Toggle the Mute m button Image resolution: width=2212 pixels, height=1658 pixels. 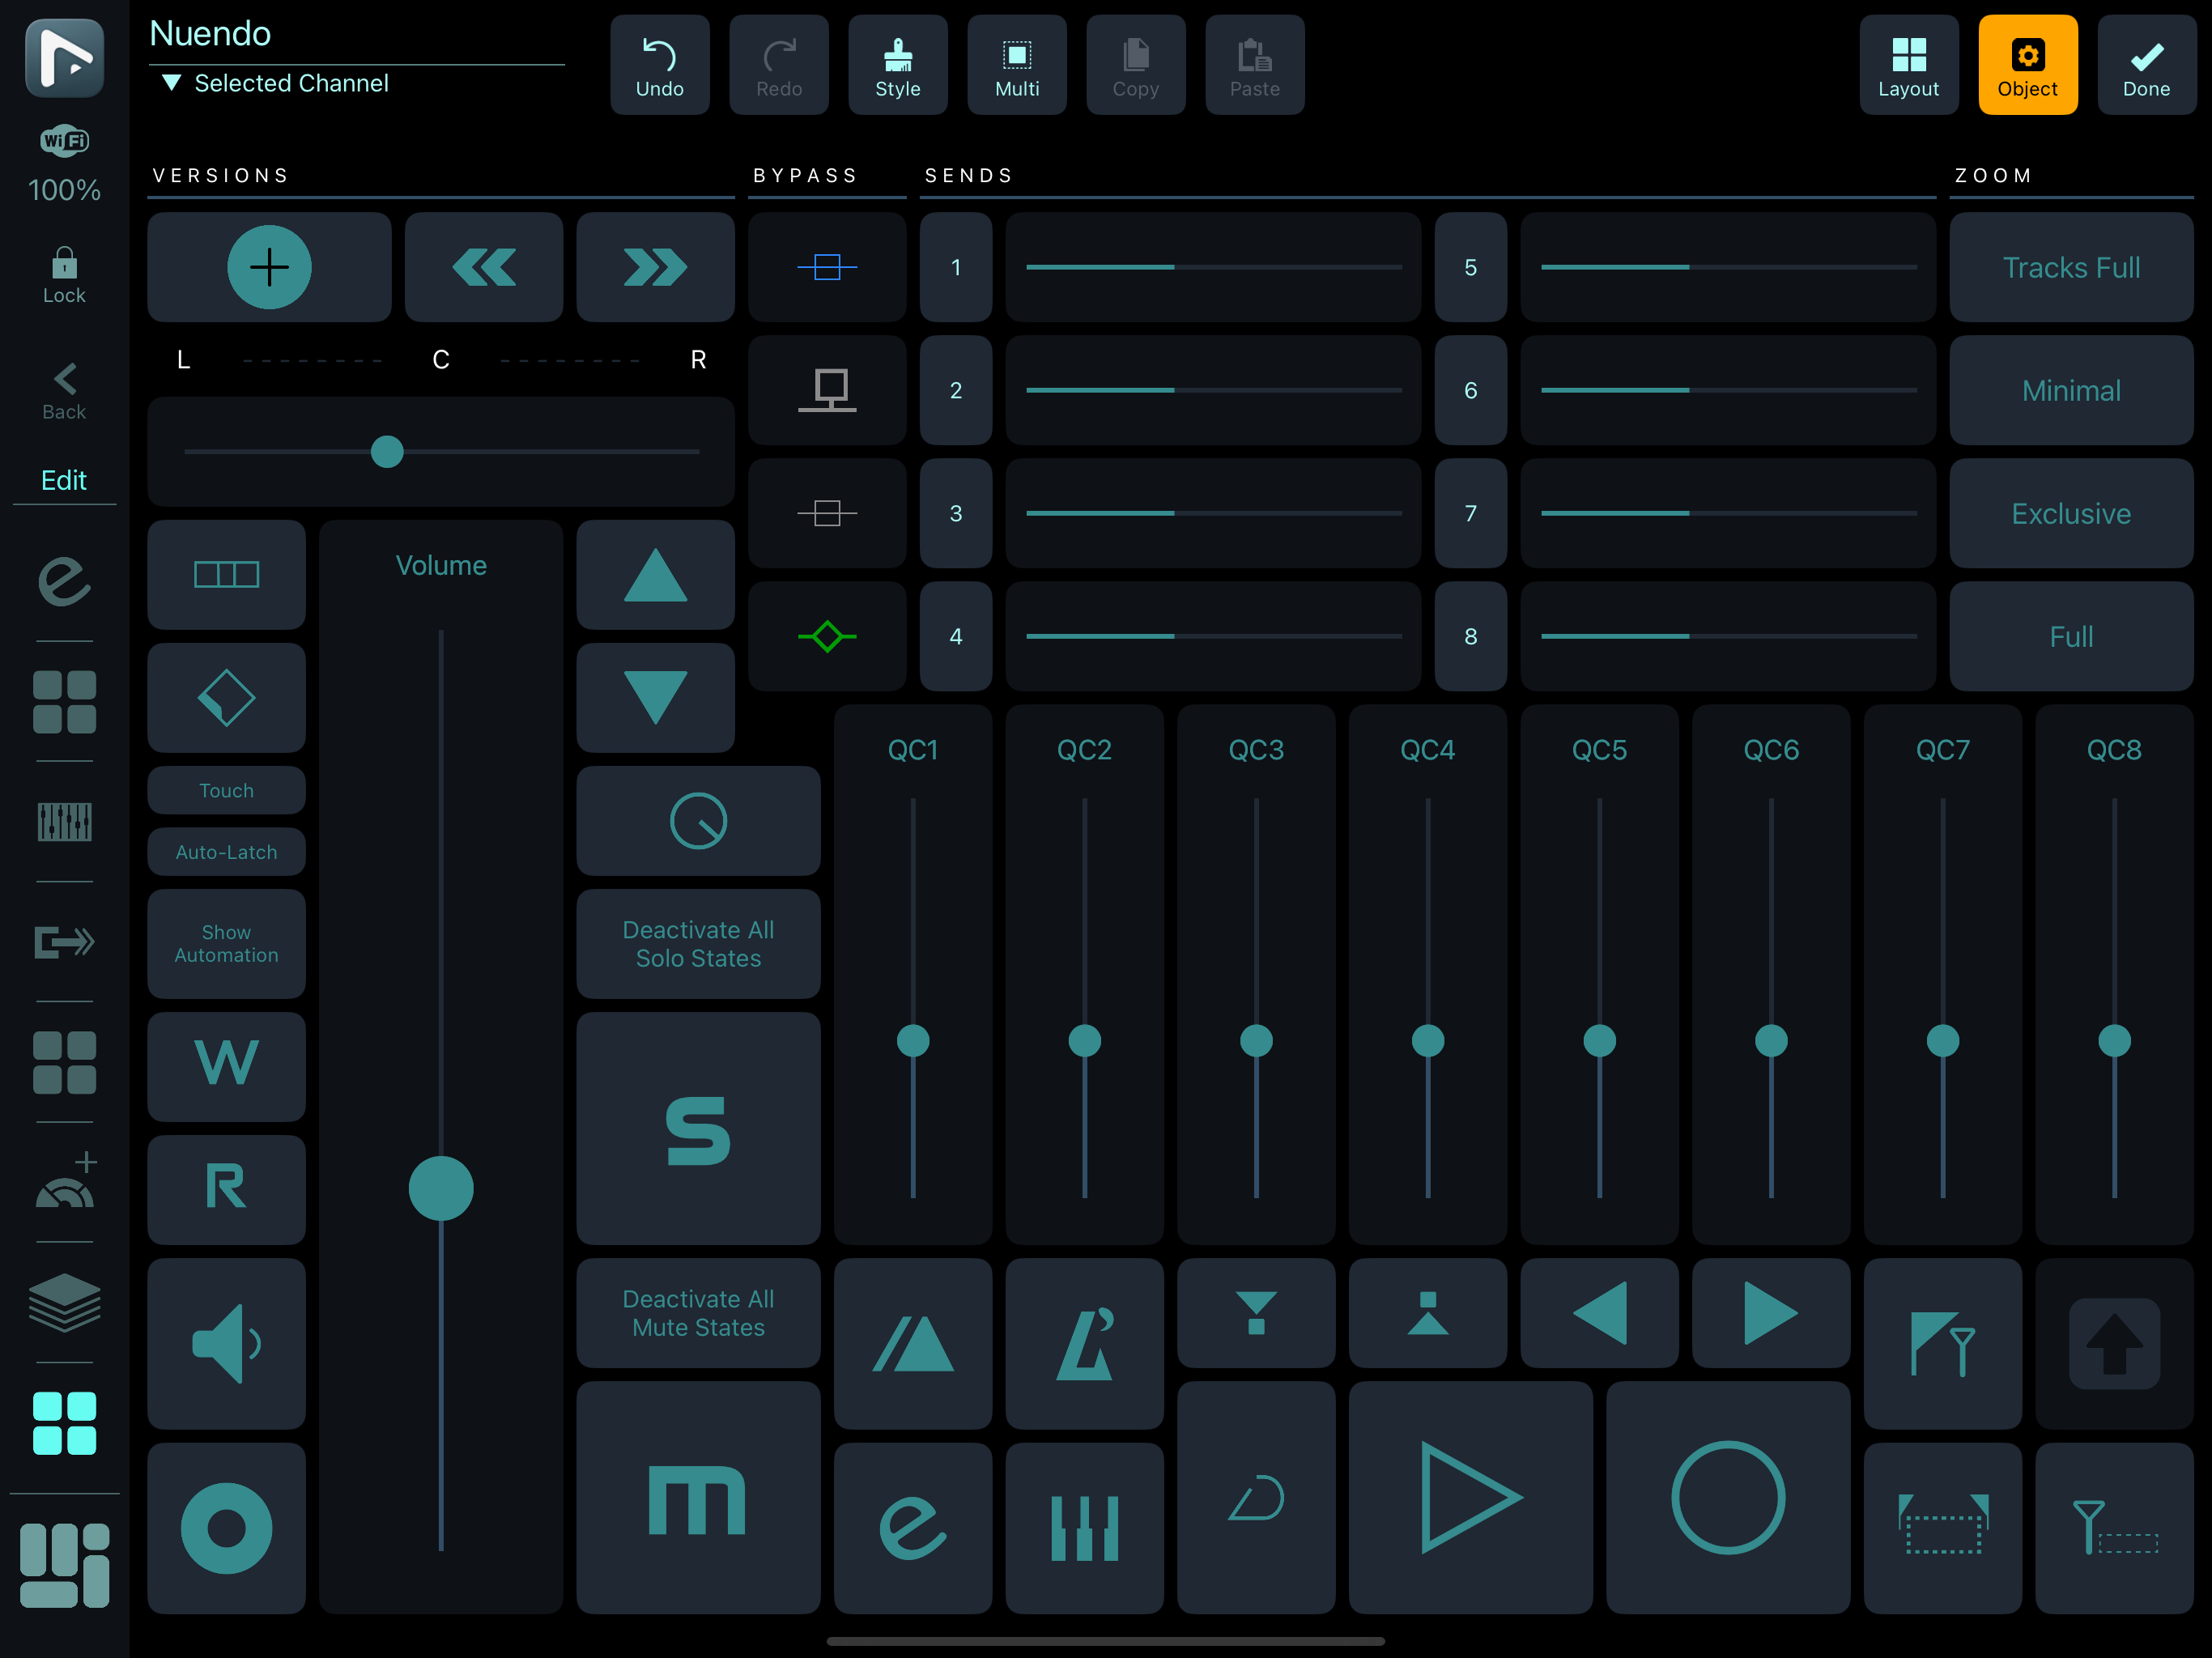click(x=698, y=1497)
